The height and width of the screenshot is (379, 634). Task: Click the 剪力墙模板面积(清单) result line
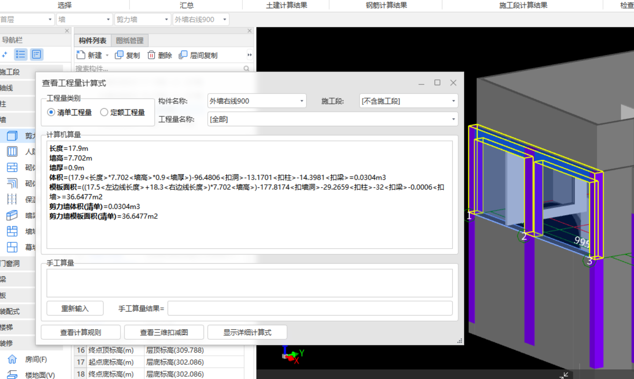pos(104,216)
